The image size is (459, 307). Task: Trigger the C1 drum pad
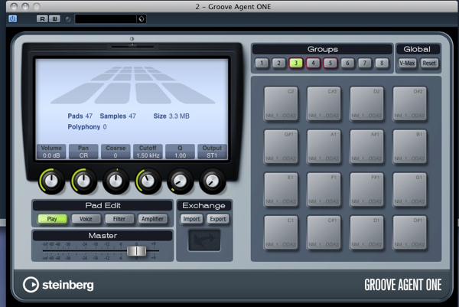pos(281,233)
